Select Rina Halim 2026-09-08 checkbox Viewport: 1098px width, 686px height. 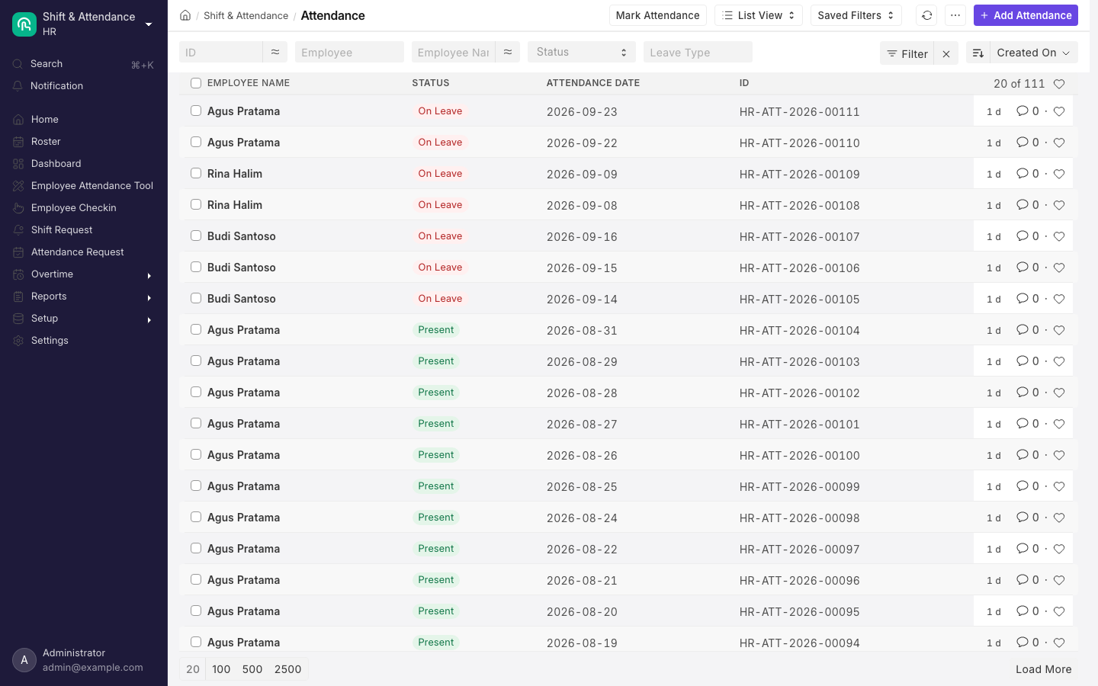point(196,204)
